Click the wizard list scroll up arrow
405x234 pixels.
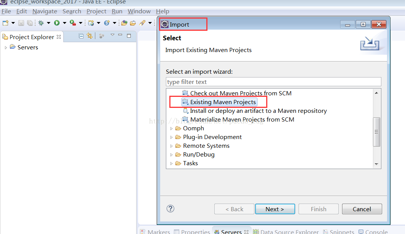[x=376, y=93]
